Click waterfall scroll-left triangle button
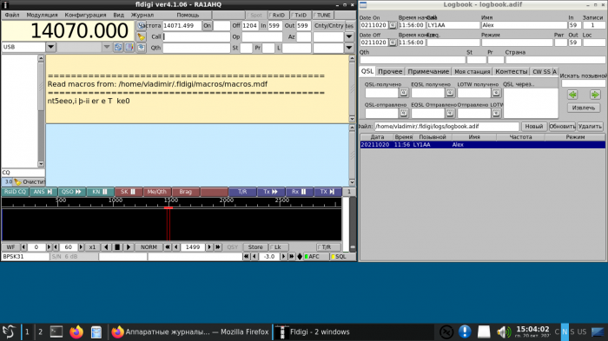Viewport: 608px width, 341px height. [x=106, y=246]
